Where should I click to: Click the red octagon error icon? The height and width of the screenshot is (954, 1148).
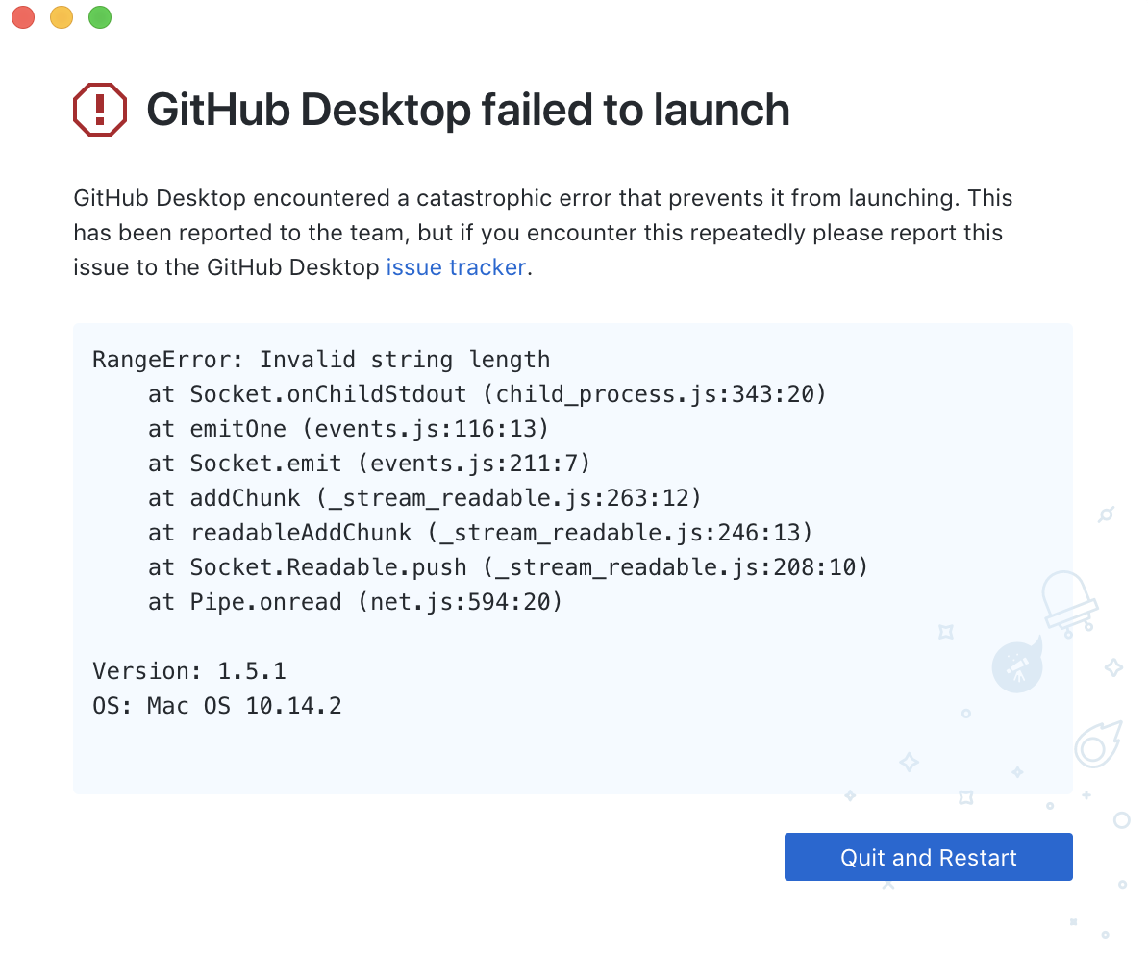tap(98, 109)
